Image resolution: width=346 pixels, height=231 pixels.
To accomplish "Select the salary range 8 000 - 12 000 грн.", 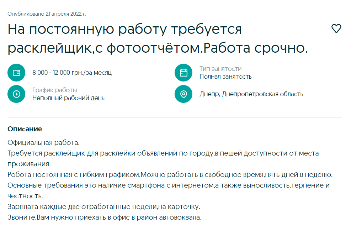I will [x=72, y=73].
